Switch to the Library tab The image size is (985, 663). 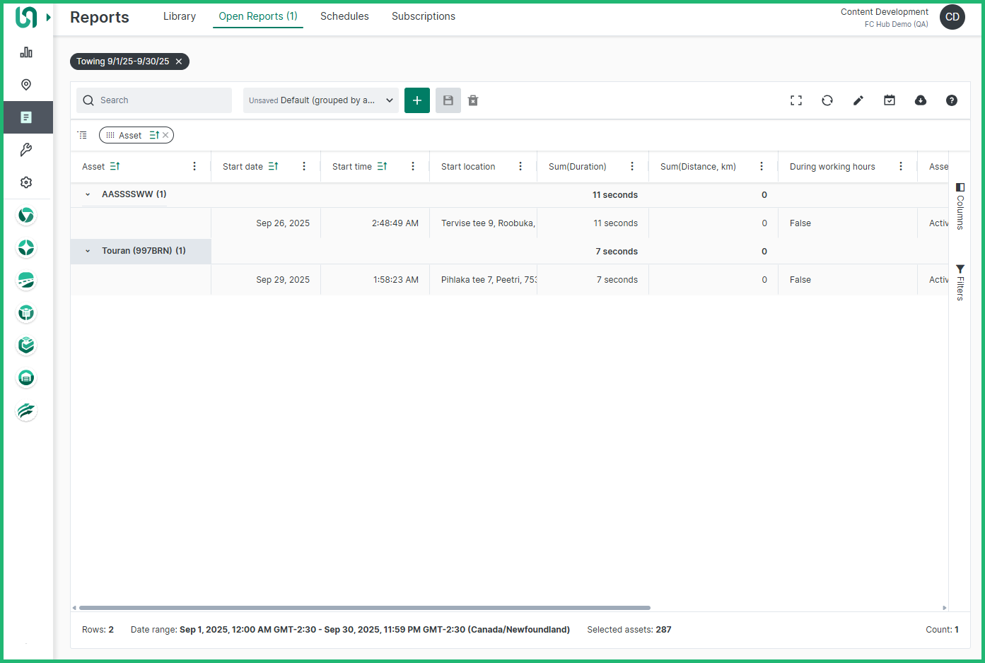coord(180,16)
